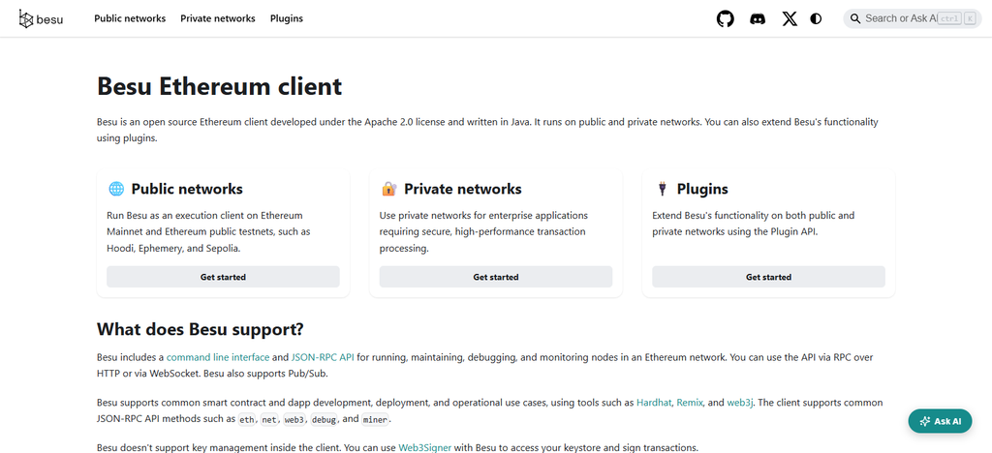Click the Plugins card heading
This screenshot has height=453, width=992.
[702, 189]
